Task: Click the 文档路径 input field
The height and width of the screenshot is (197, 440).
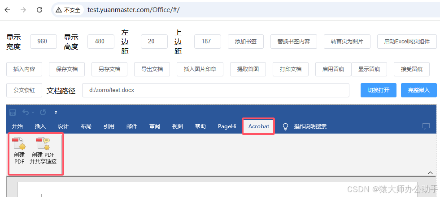Action: [x=215, y=90]
